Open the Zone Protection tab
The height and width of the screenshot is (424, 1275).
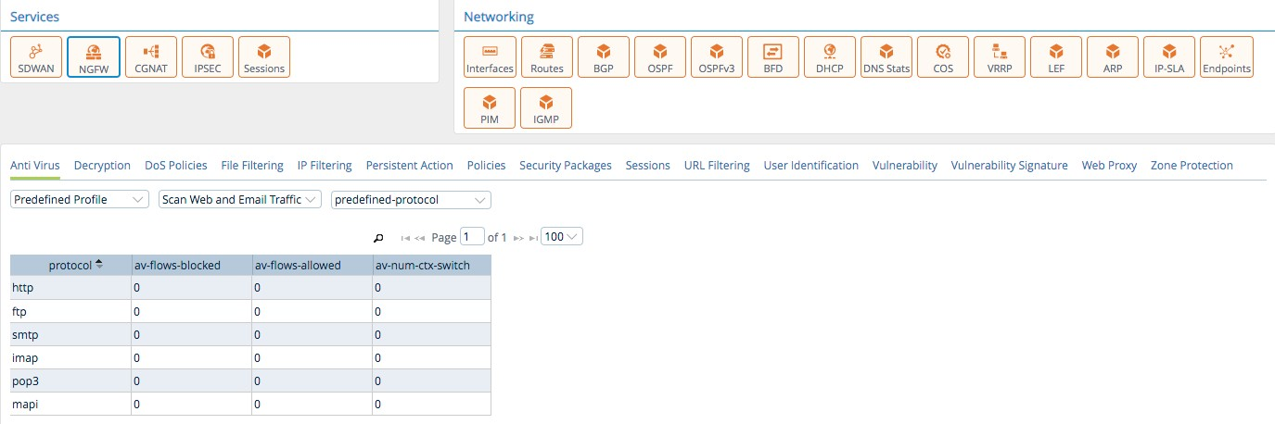coord(1191,166)
